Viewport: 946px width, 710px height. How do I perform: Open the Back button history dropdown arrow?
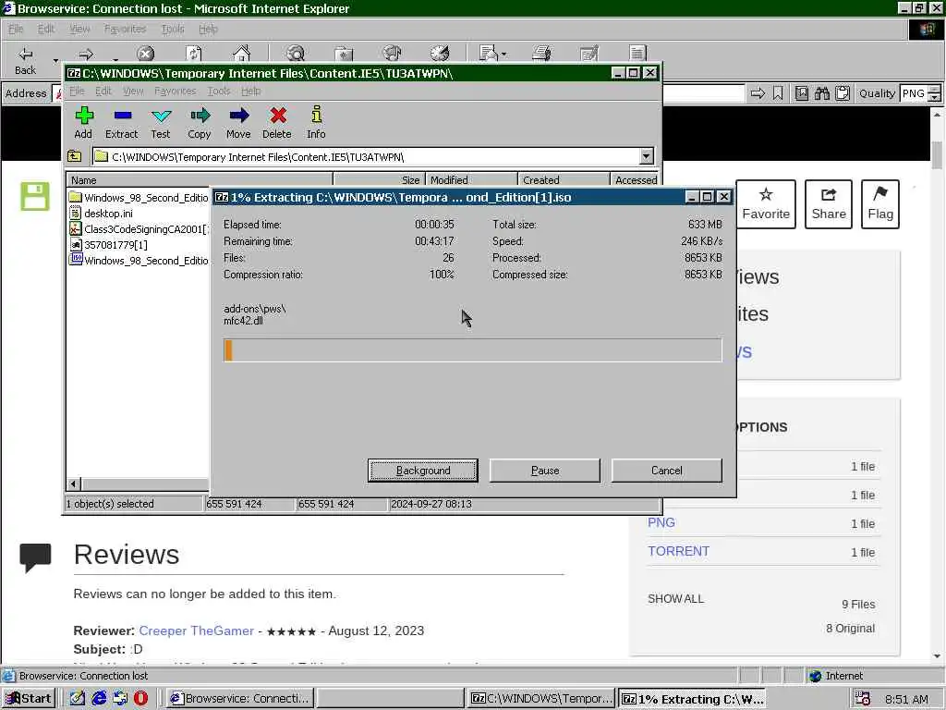click(x=55, y=61)
